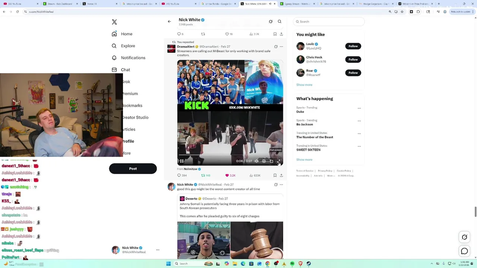
Task: Open the floating messages button at bottom right
Action: (x=464, y=251)
